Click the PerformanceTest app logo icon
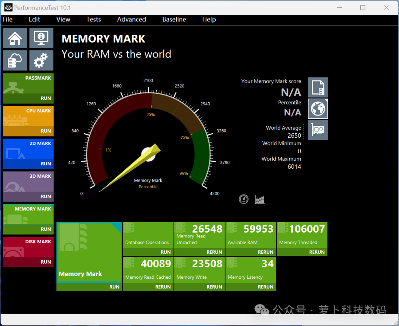 click(x=8, y=8)
